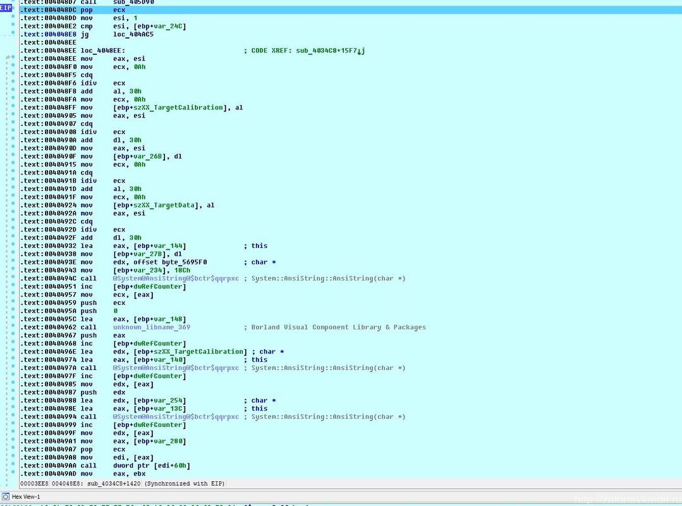The height and width of the screenshot is (506, 682).
Task: Click the szXX_TargetData variable name
Action: pos(169,205)
